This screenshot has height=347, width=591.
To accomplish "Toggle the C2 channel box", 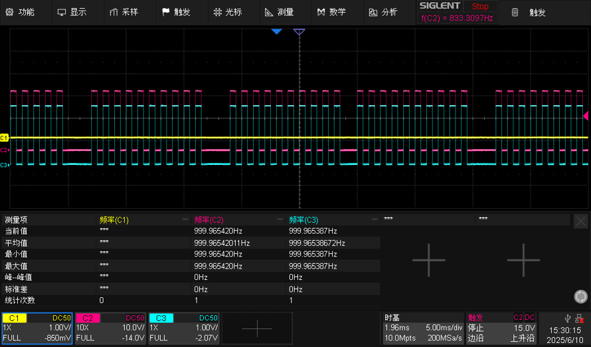I will click(x=110, y=328).
